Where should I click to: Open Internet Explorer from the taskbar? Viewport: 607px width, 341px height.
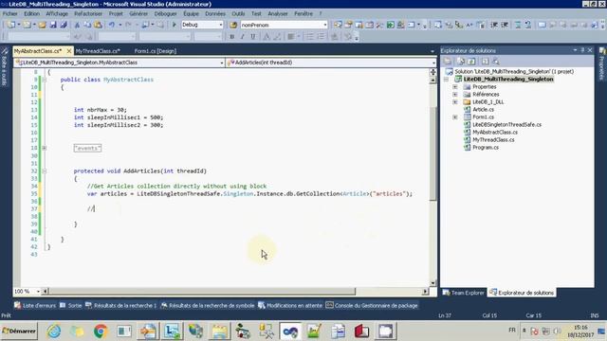[54, 332]
